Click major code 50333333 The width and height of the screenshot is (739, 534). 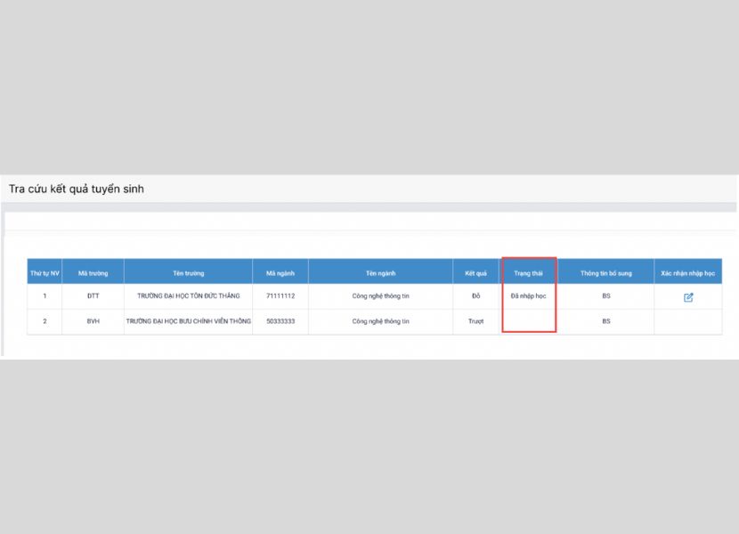(280, 321)
